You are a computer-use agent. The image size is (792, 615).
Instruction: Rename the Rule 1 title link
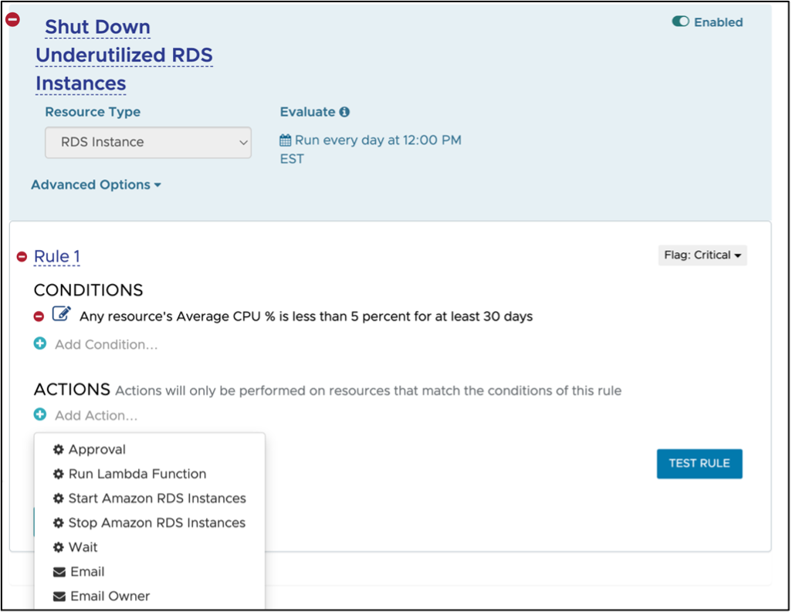coord(57,257)
